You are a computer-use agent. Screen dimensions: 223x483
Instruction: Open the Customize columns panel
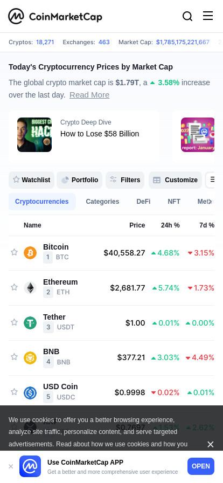click(x=175, y=180)
